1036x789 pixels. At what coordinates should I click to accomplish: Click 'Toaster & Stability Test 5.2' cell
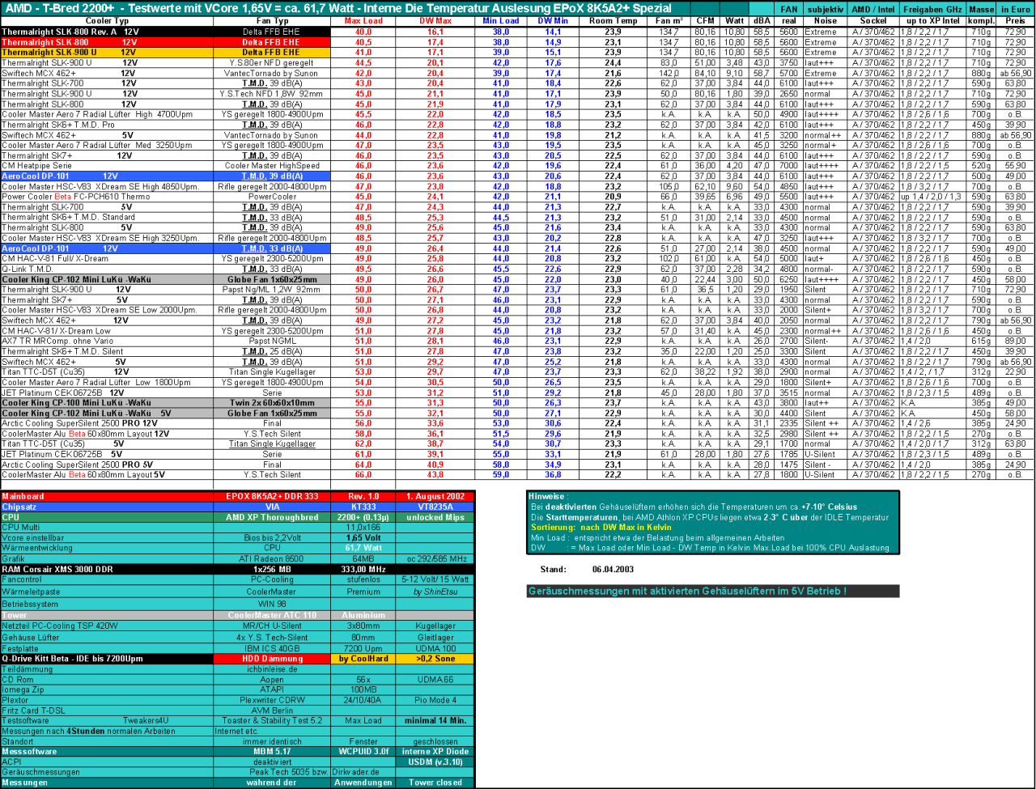point(271,720)
